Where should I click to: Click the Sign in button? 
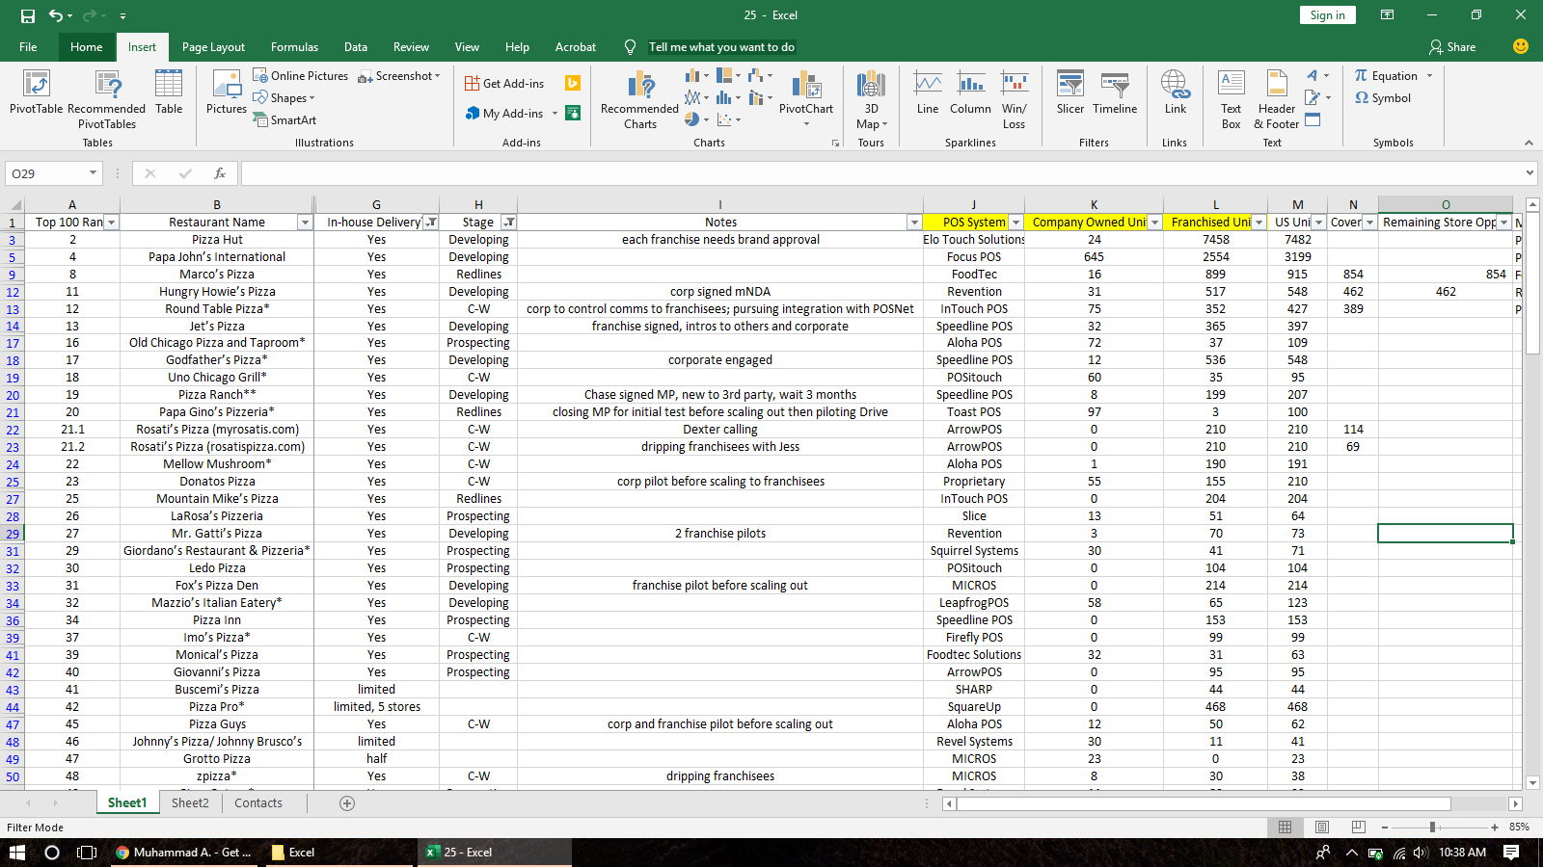pos(1327,14)
